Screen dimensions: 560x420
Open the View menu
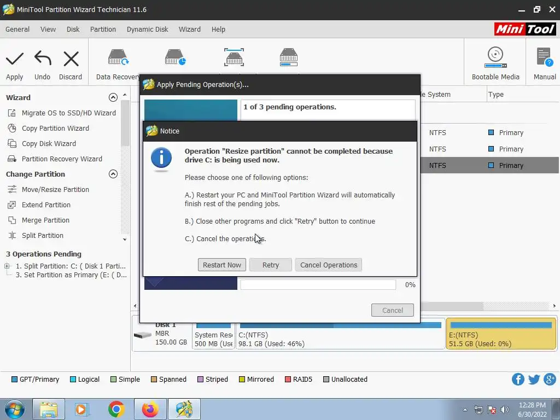(48, 30)
